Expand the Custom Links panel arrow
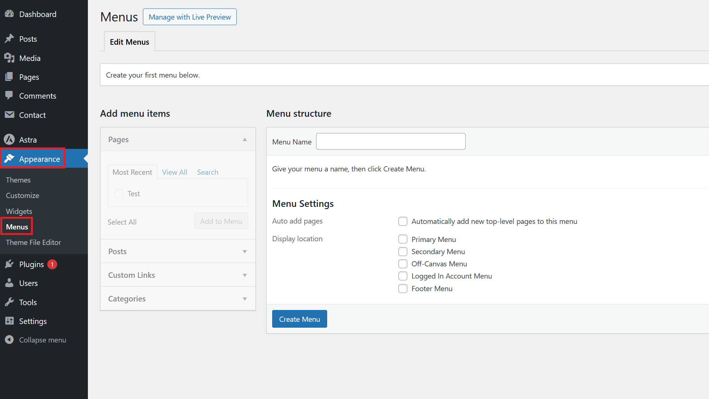The image size is (709, 399). [244, 275]
